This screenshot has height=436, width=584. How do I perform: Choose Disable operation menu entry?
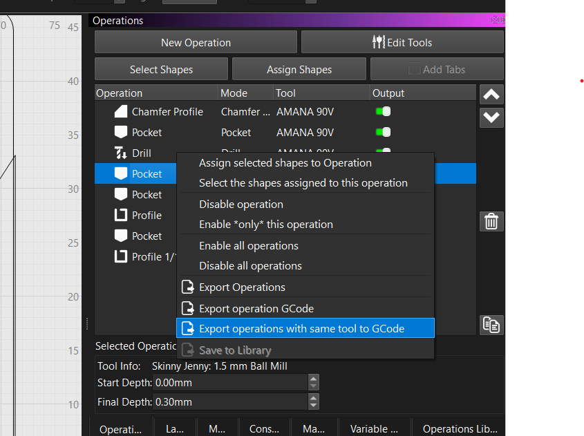tap(305, 204)
